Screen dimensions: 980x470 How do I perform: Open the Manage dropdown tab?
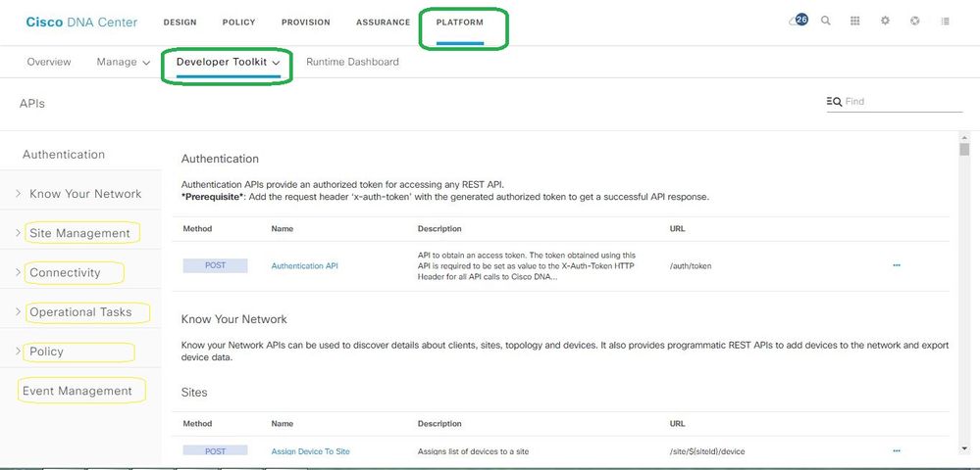point(124,62)
